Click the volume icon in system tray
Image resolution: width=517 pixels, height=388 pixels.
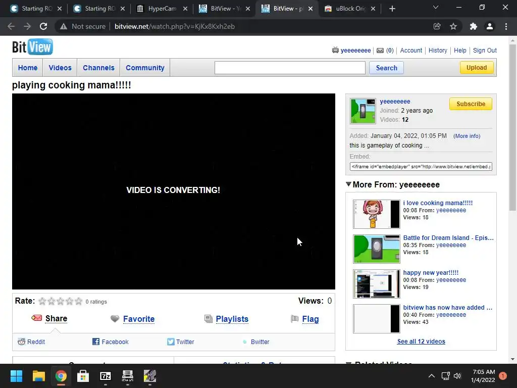click(x=457, y=376)
